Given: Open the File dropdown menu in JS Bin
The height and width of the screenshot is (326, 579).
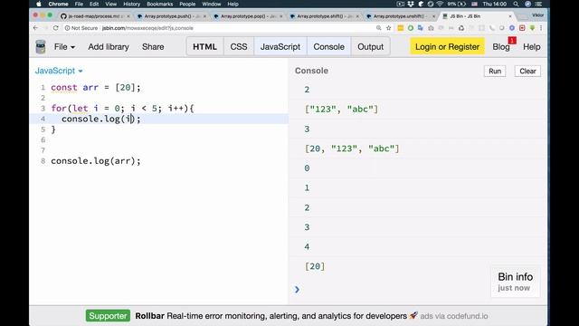Looking at the screenshot, I should pos(64,47).
